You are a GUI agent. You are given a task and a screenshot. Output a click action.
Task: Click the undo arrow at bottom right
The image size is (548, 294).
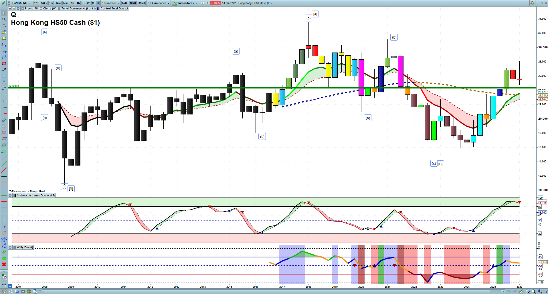(509, 291)
